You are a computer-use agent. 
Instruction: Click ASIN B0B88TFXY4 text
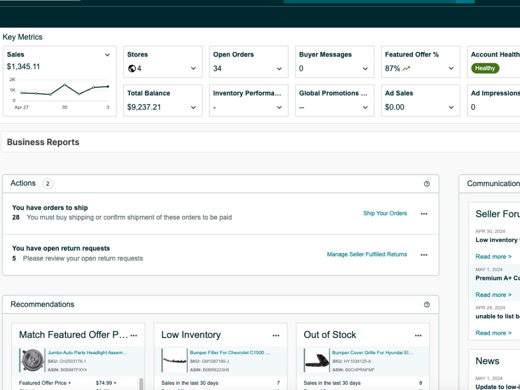pyautogui.click(x=67, y=370)
